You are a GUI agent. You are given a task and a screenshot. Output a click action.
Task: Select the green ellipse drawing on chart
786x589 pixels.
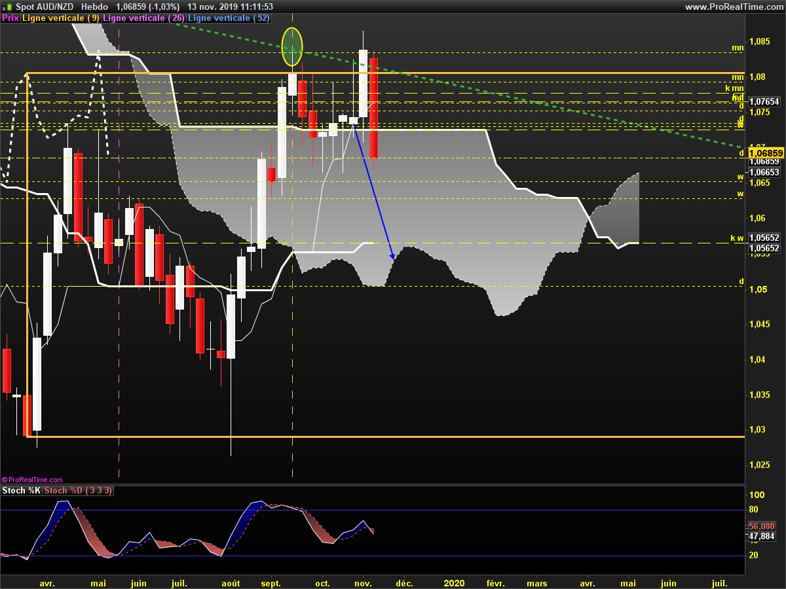tap(292, 46)
